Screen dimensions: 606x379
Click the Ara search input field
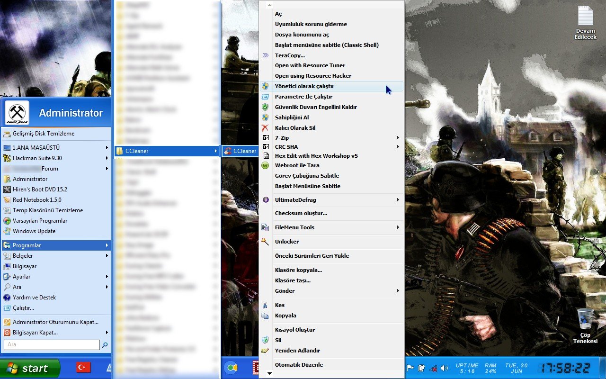(52, 345)
